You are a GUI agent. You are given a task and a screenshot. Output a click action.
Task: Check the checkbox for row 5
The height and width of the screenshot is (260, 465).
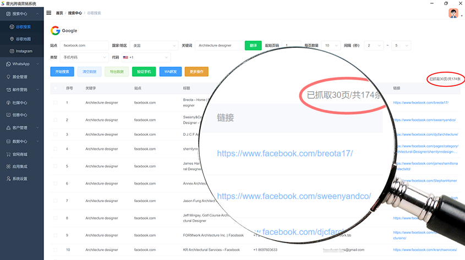[55, 166]
